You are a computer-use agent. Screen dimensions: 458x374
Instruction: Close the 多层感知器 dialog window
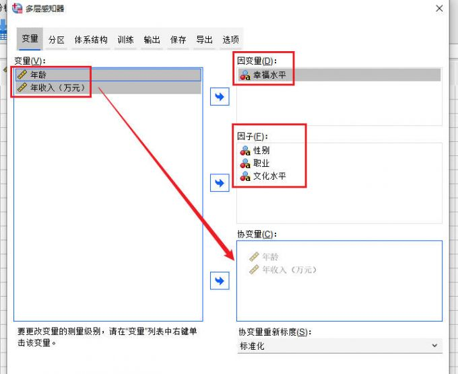tap(439, 9)
